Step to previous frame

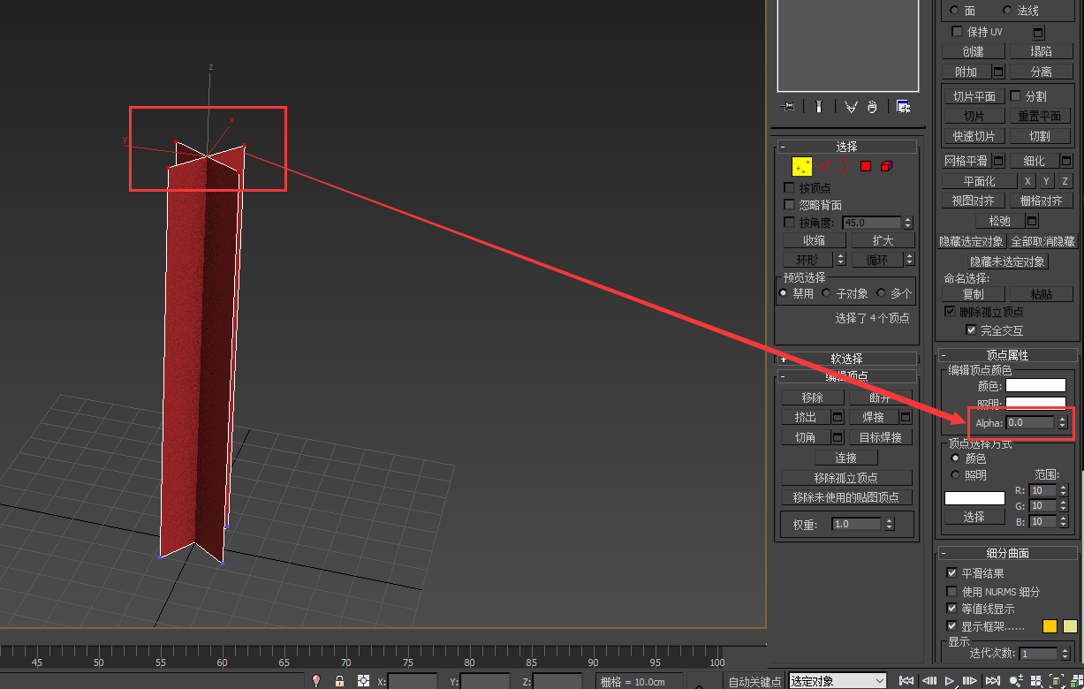pyautogui.click(x=929, y=681)
